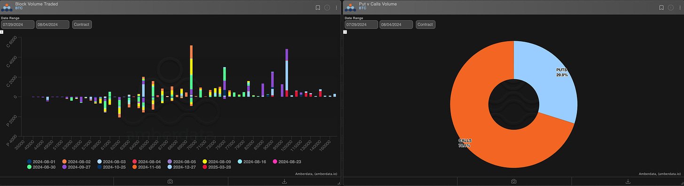Edit start date 07/29/2024 in Put v Calls panel
Screen dimensions: 684x186
click(x=361, y=24)
